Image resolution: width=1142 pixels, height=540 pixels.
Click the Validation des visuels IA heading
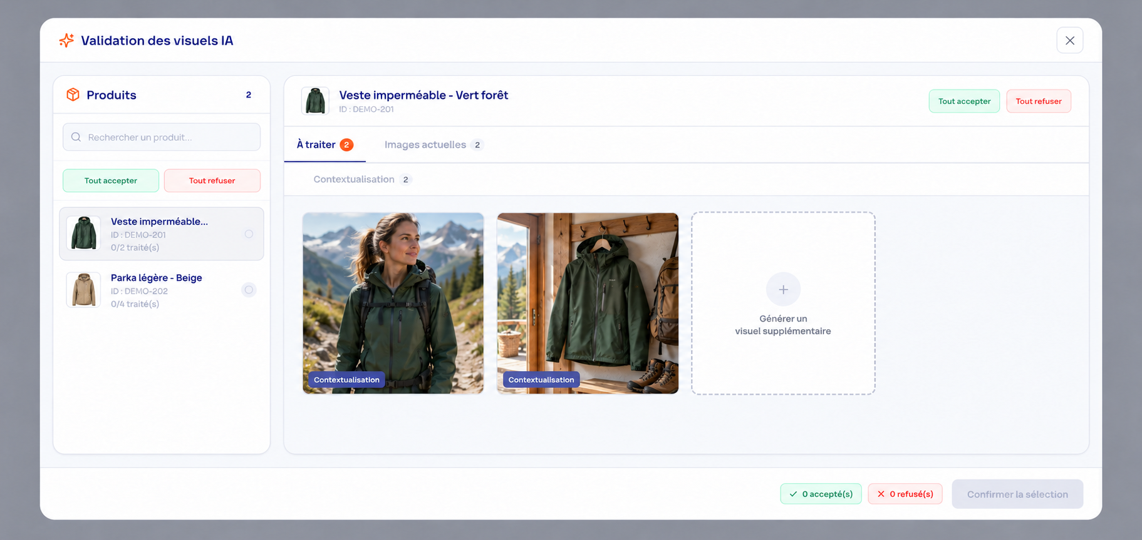click(x=157, y=41)
